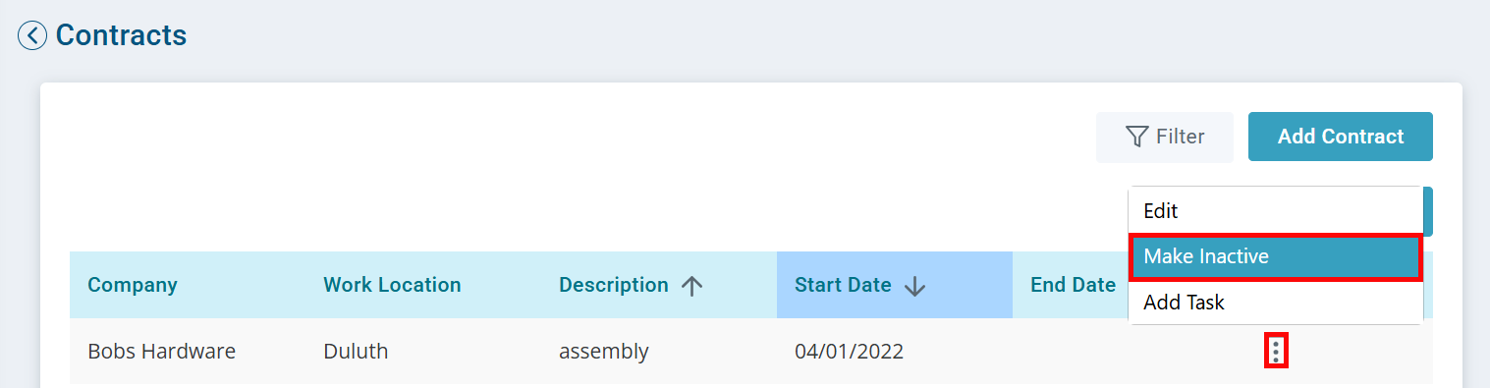Viewport: 1490px width, 388px height.
Task: Click the Filter button label
Action: (x=1181, y=137)
